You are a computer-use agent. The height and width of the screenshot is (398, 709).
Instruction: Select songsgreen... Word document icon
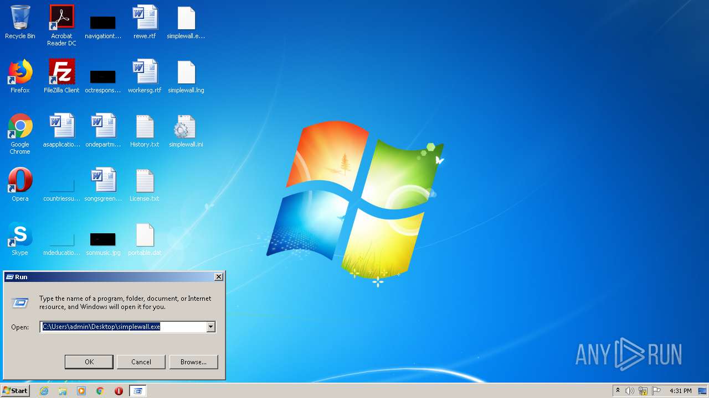point(103,185)
